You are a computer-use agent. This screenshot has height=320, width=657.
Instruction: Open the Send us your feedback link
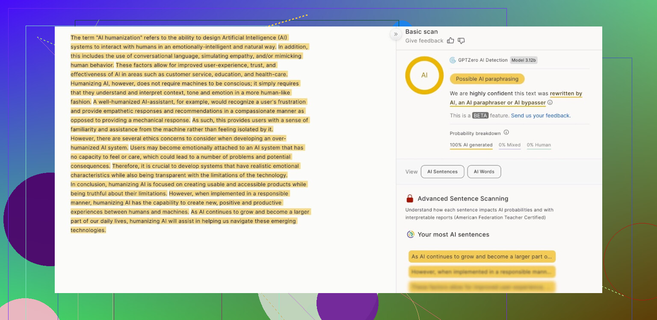[x=541, y=116]
